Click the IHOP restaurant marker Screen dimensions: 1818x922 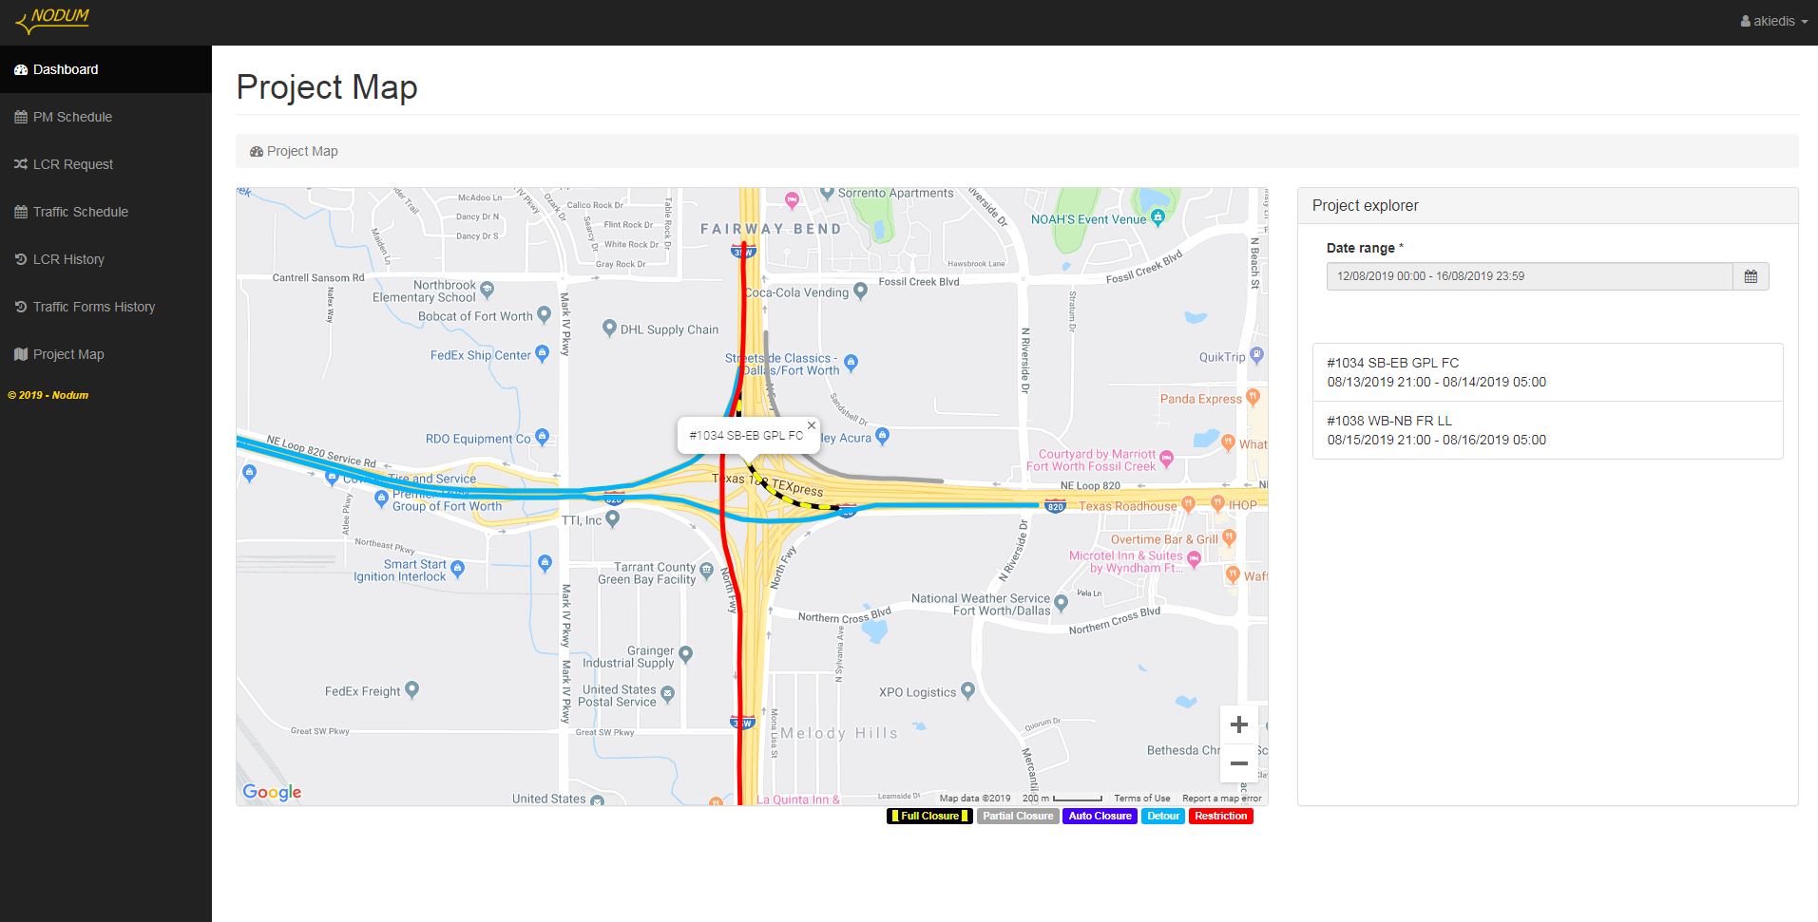point(1216,503)
